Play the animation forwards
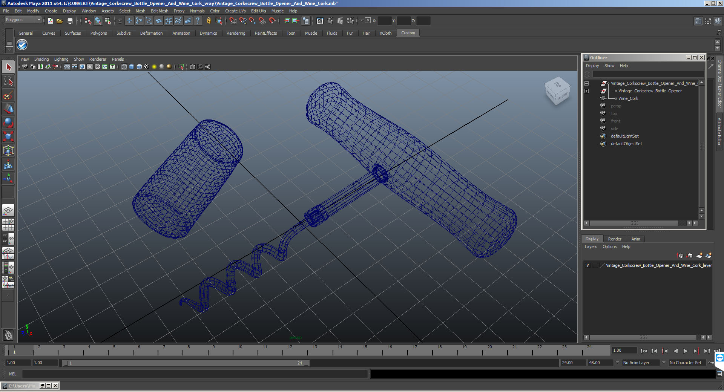Viewport: 724px width, 392px height. pyautogui.click(x=686, y=351)
